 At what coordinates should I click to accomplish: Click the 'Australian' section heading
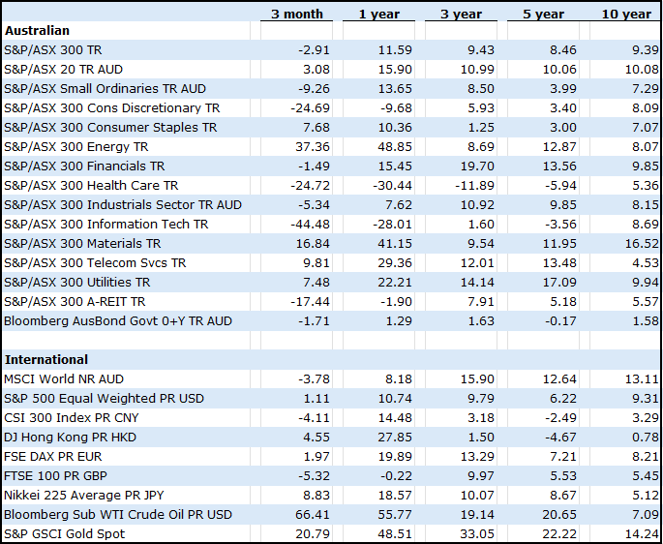coord(37,30)
